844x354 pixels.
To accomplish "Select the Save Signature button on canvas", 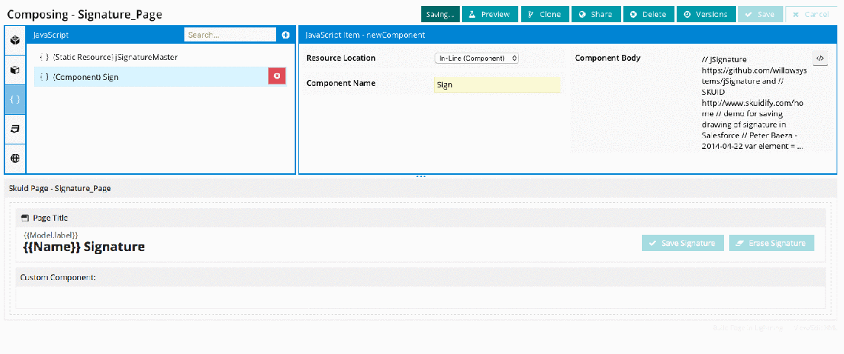I will coord(682,243).
